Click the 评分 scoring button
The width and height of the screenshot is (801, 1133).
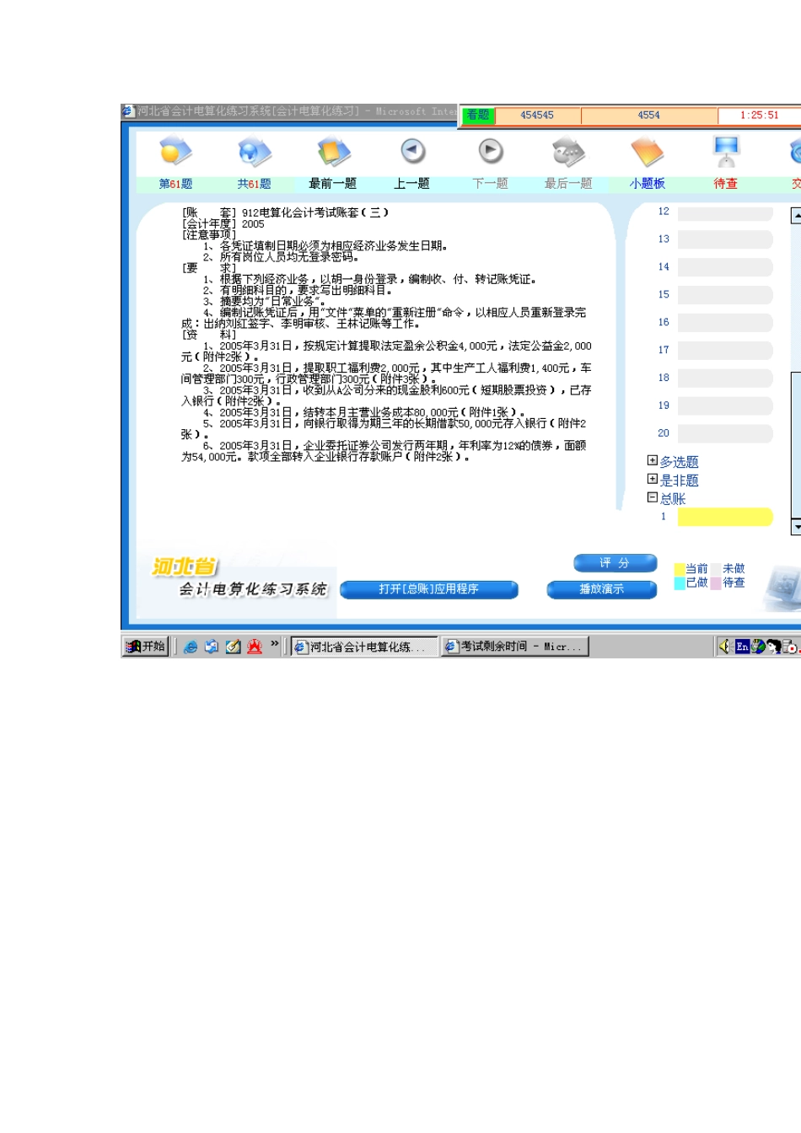pyautogui.click(x=616, y=563)
